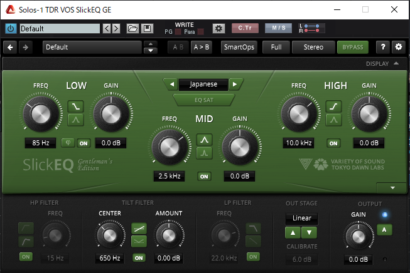Image resolution: width=410 pixels, height=273 pixels.
Task: Open help with the question mark
Action: pyautogui.click(x=383, y=47)
